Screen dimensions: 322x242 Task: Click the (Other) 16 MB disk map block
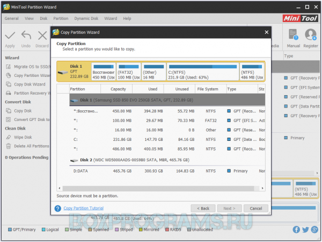154,72
